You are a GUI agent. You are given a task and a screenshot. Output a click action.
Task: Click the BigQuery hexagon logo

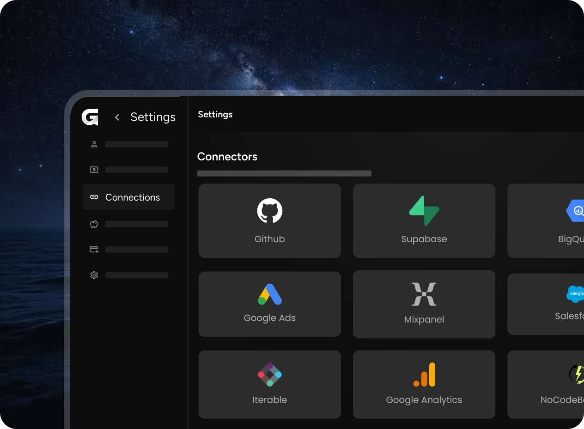point(575,211)
